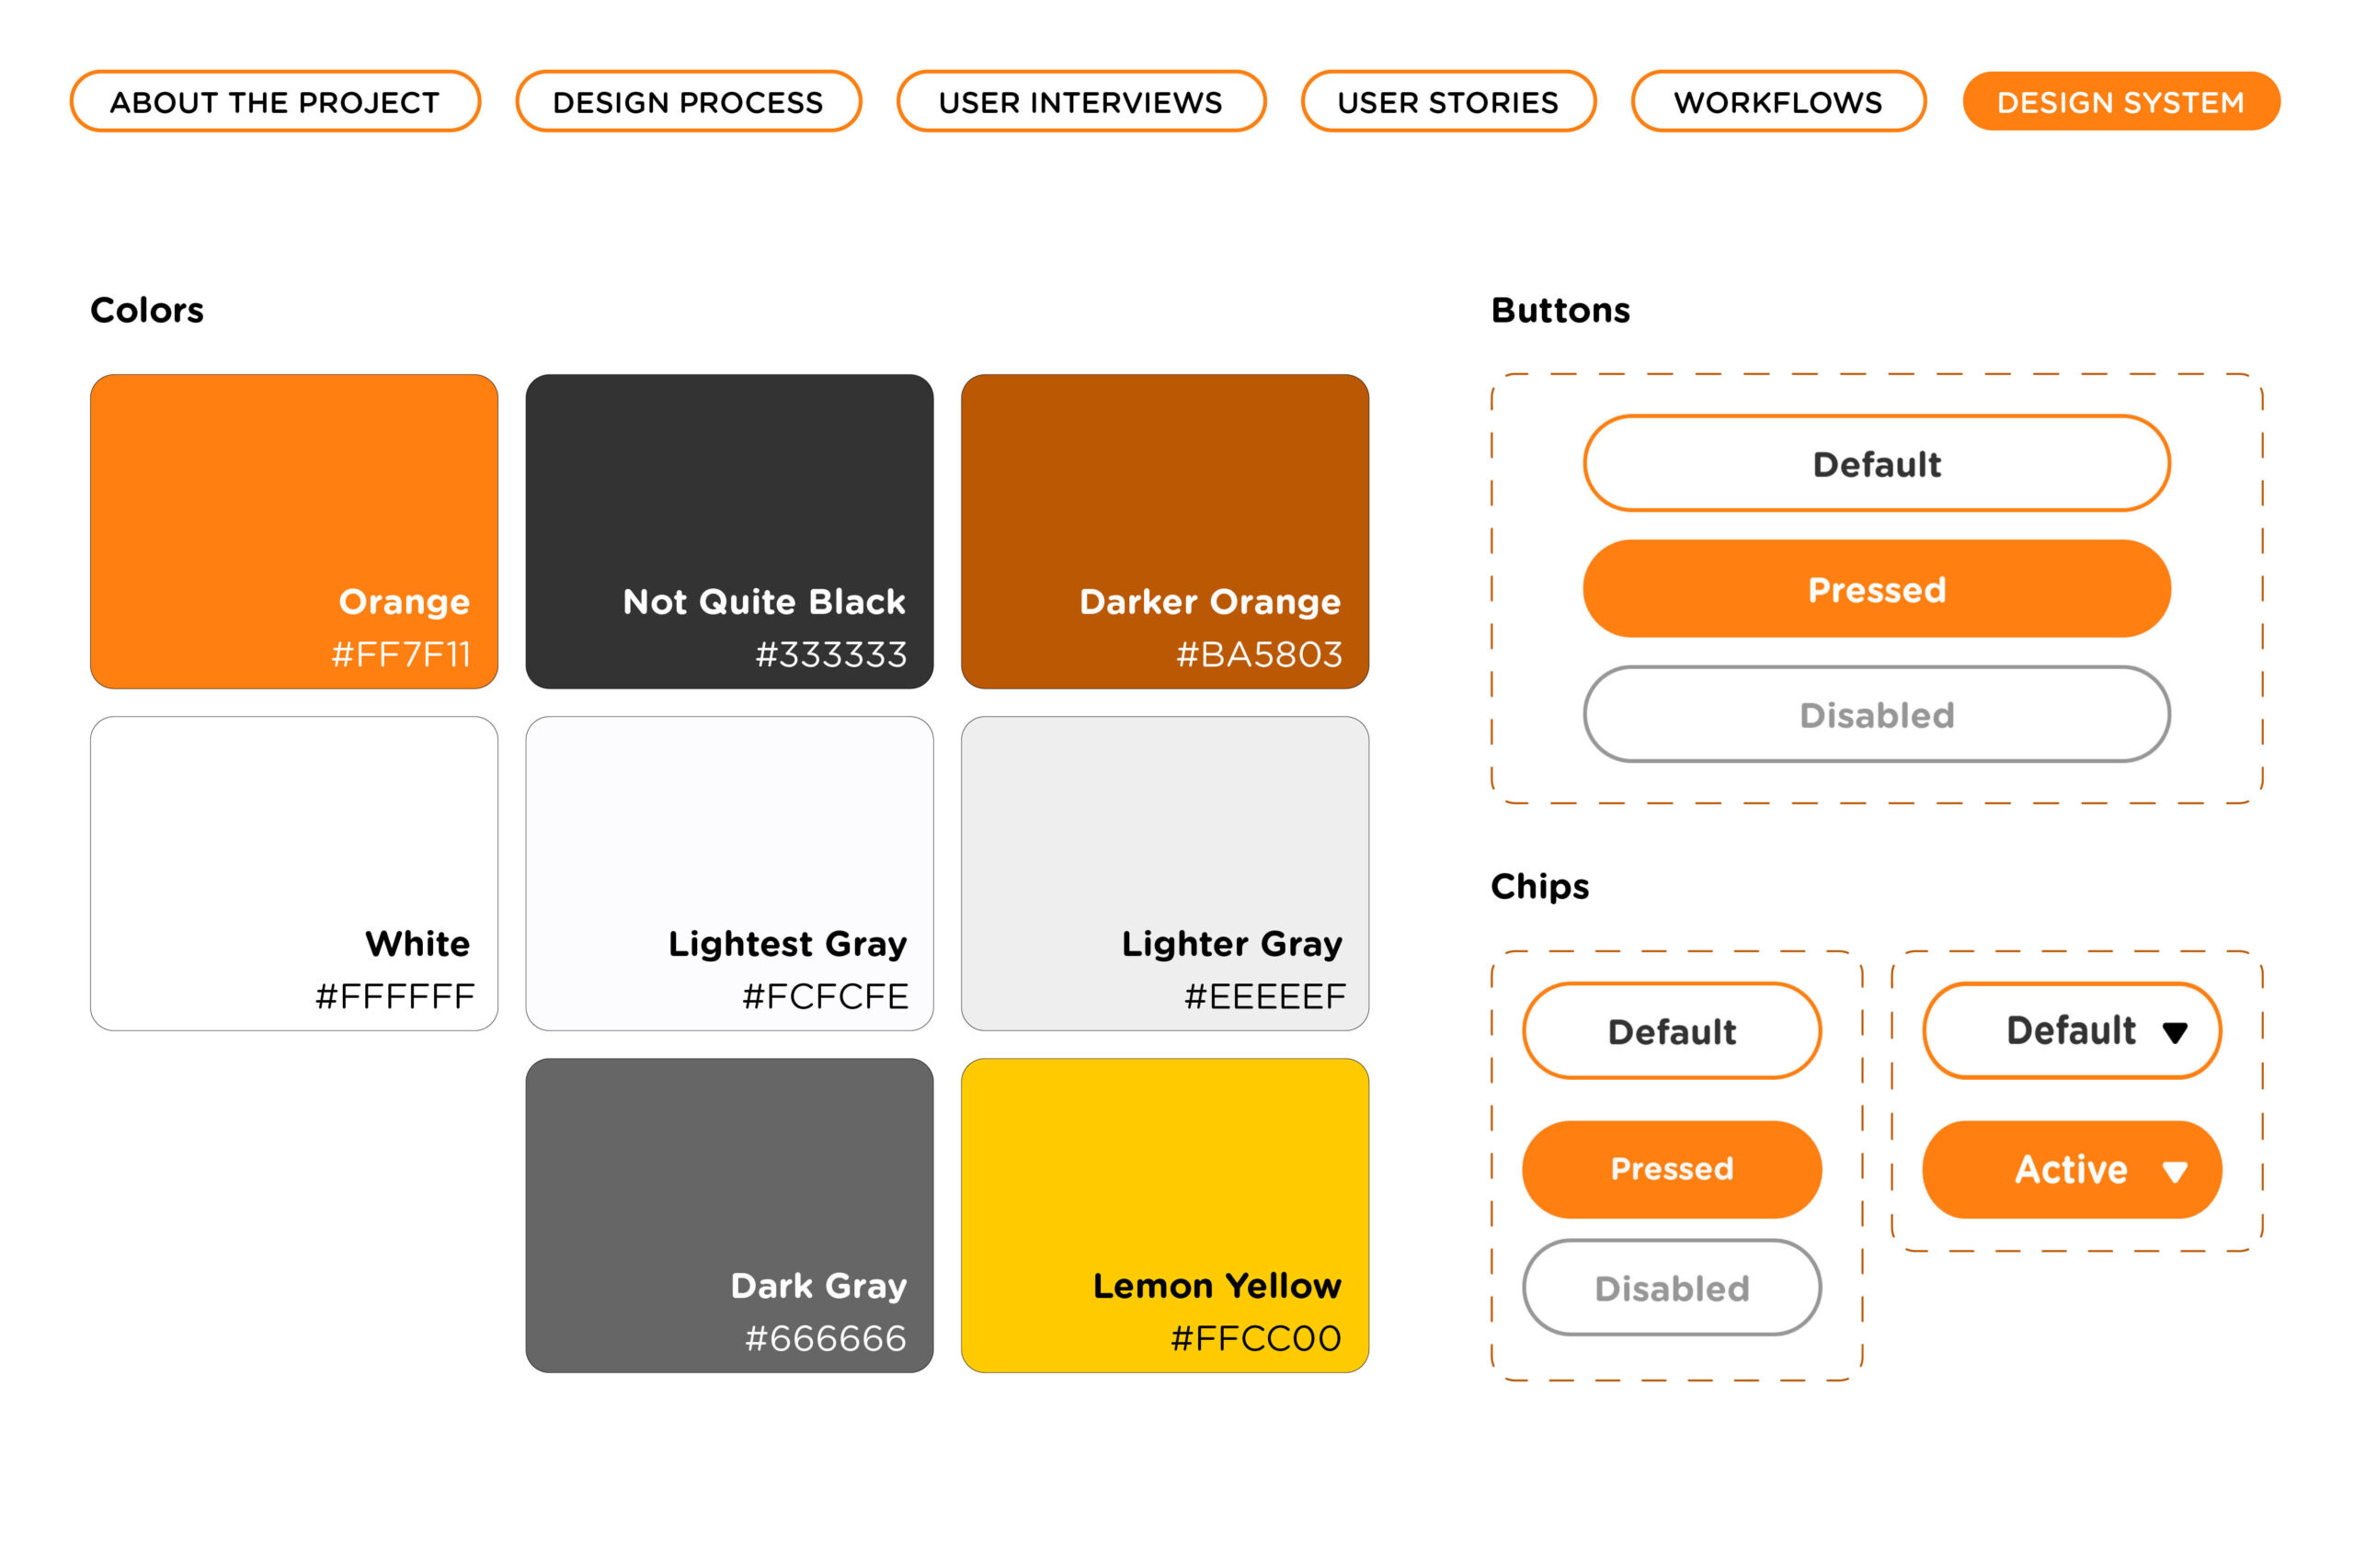Open the About The Project tab

click(275, 102)
